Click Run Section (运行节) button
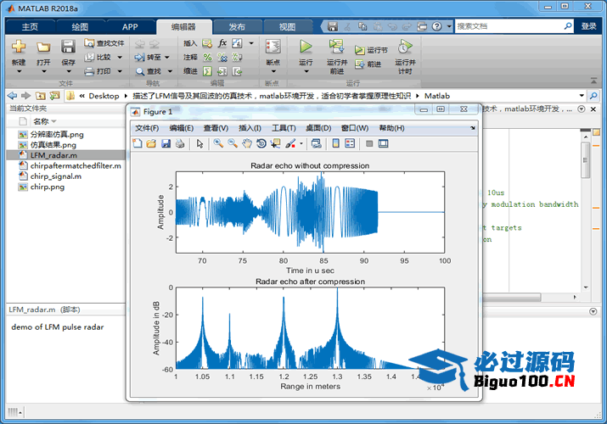Image resolution: width=607 pixels, height=424 pixels. [371, 50]
